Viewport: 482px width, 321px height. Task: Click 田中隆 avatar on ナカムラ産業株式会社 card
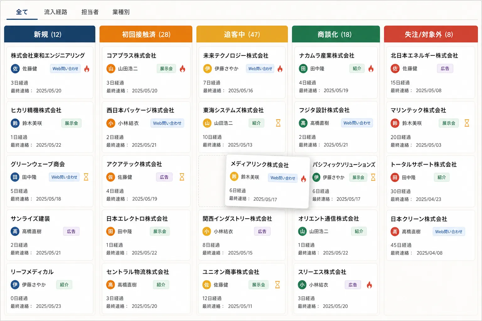click(303, 69)
